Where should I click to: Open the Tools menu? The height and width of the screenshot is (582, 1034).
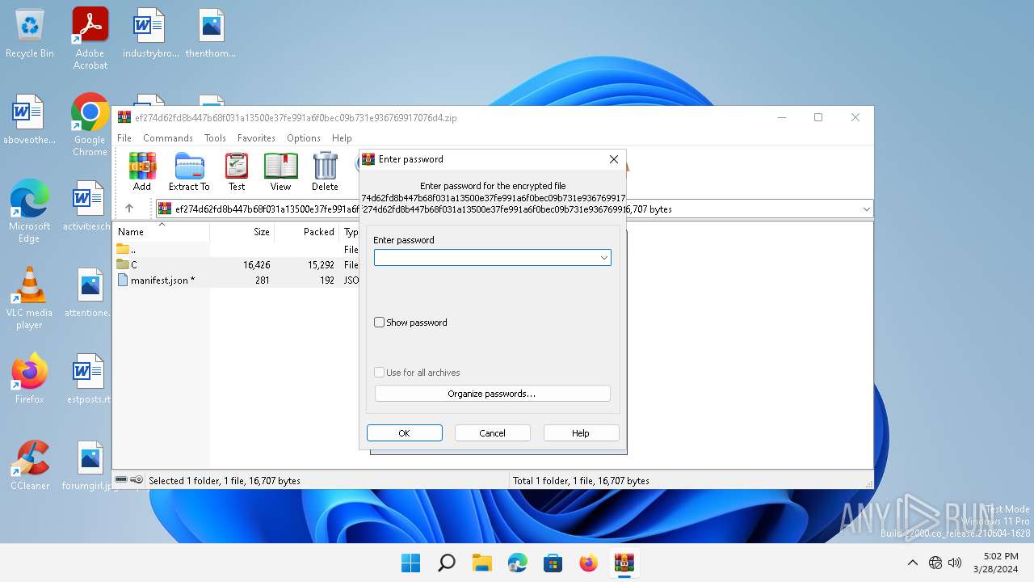pos(215,138)
